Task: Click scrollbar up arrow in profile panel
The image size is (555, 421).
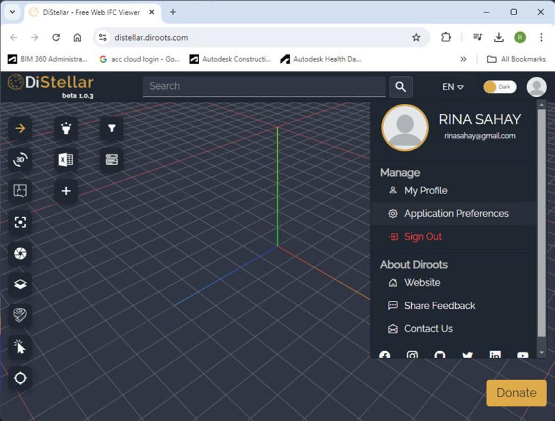Action: tap(542, 105)
